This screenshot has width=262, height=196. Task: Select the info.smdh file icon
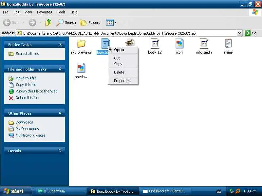click(x=204, y=43)
